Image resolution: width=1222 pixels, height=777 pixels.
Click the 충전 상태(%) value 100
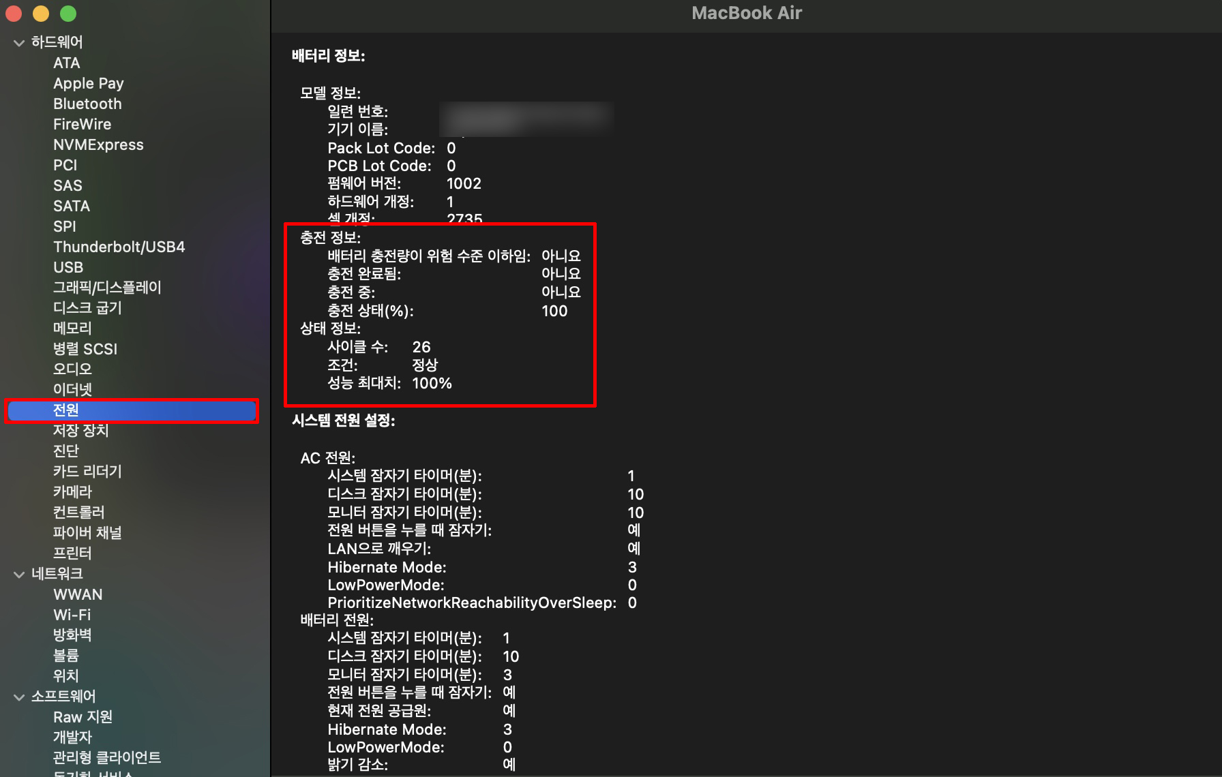(554, 311)
